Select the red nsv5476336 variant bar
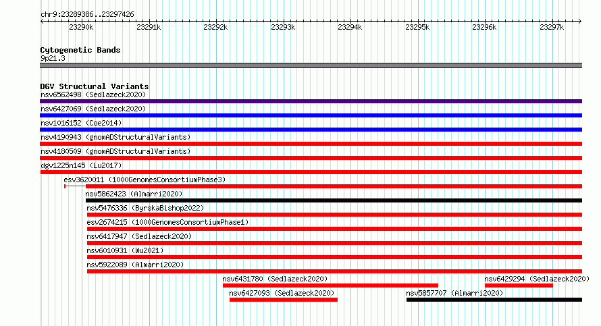 point(335,215)
